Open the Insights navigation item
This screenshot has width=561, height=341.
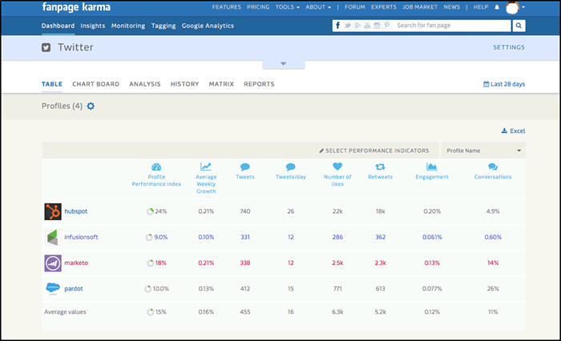[x=93, y=26]
